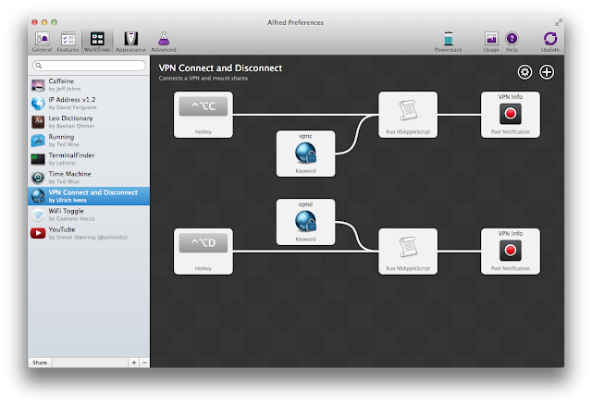Screen dimensions: 592x406
Task: Click the 'VPN Connect and Disconnect' workflow title
Action: pyautogui.click(x=220, y=68)
